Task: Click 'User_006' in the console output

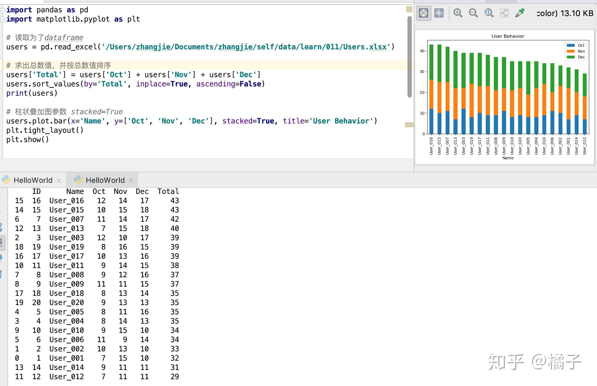Action: point(67,340)
